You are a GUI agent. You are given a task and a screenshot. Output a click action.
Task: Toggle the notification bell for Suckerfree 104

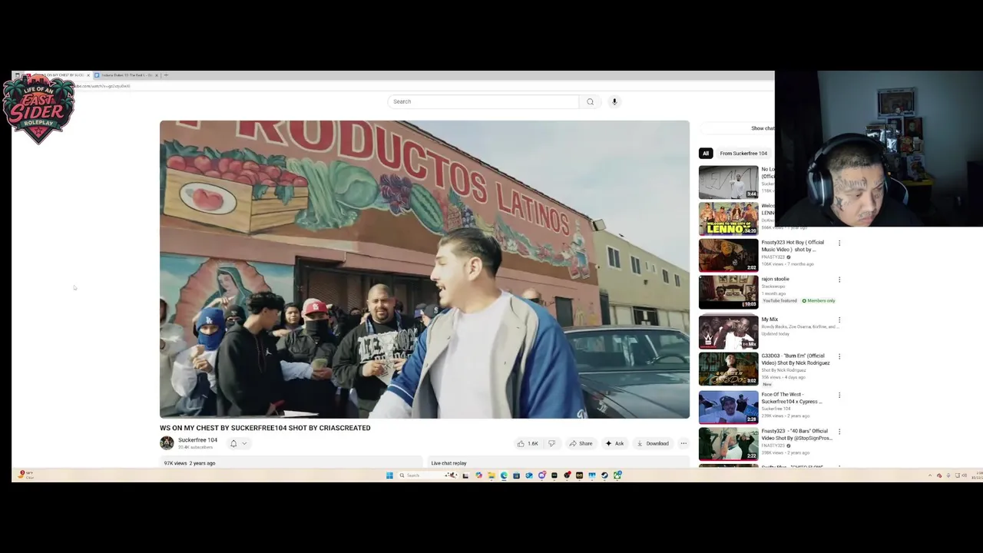click(233, 443)
